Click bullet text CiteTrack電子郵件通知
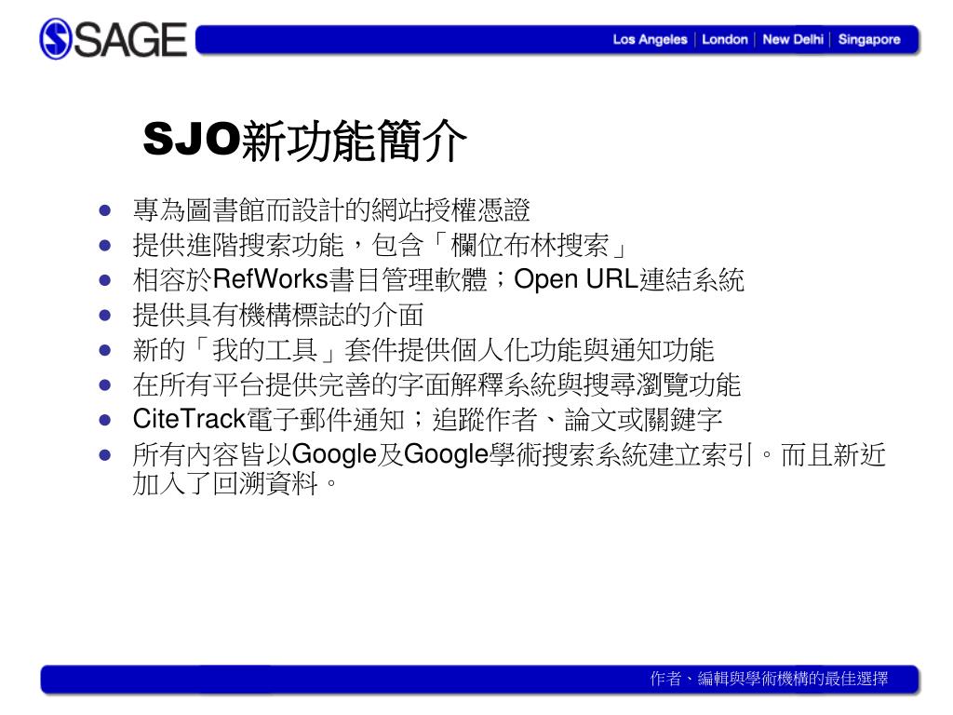This screenshot has width=953, height=715. coord(269,420)
